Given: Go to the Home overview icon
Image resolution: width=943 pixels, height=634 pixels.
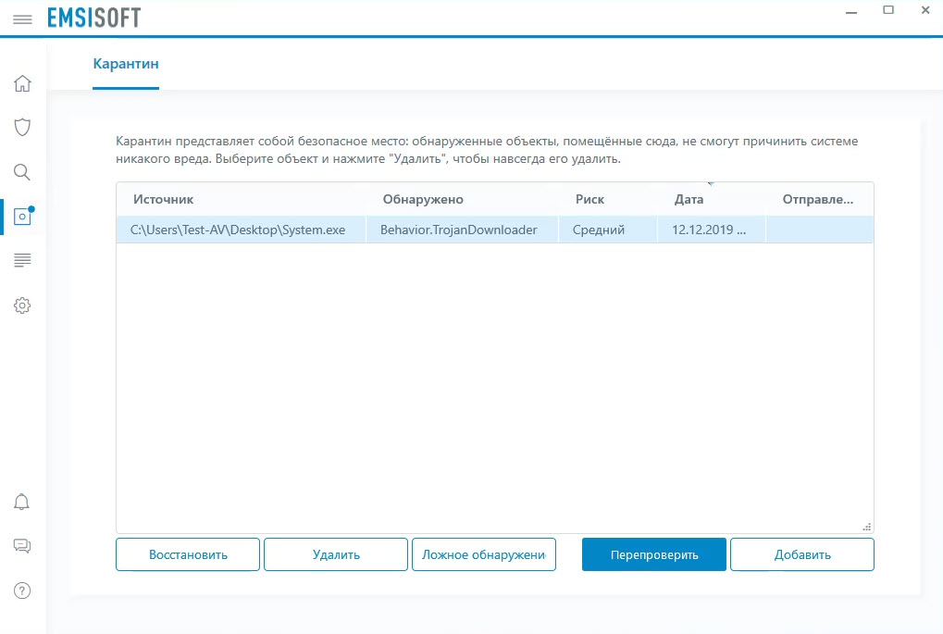Looking at the screenshot, I should 22,83.
